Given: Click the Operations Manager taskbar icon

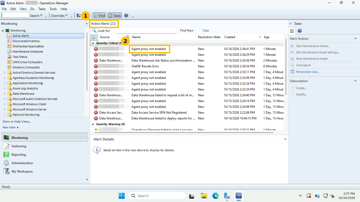Looking at the screenshot, I should [x=239, y=196].
